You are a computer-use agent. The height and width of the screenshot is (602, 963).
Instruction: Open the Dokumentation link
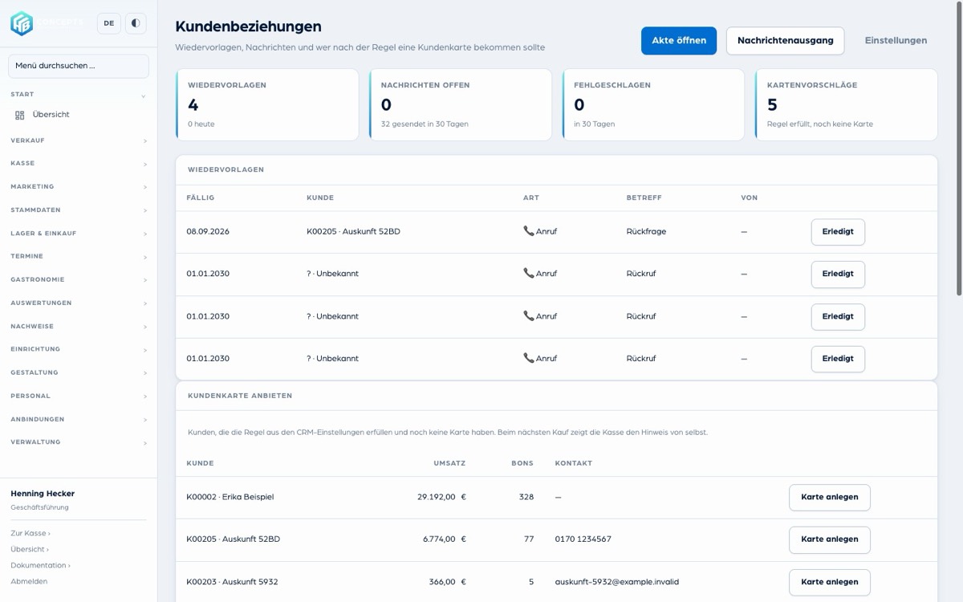(40, 565)
